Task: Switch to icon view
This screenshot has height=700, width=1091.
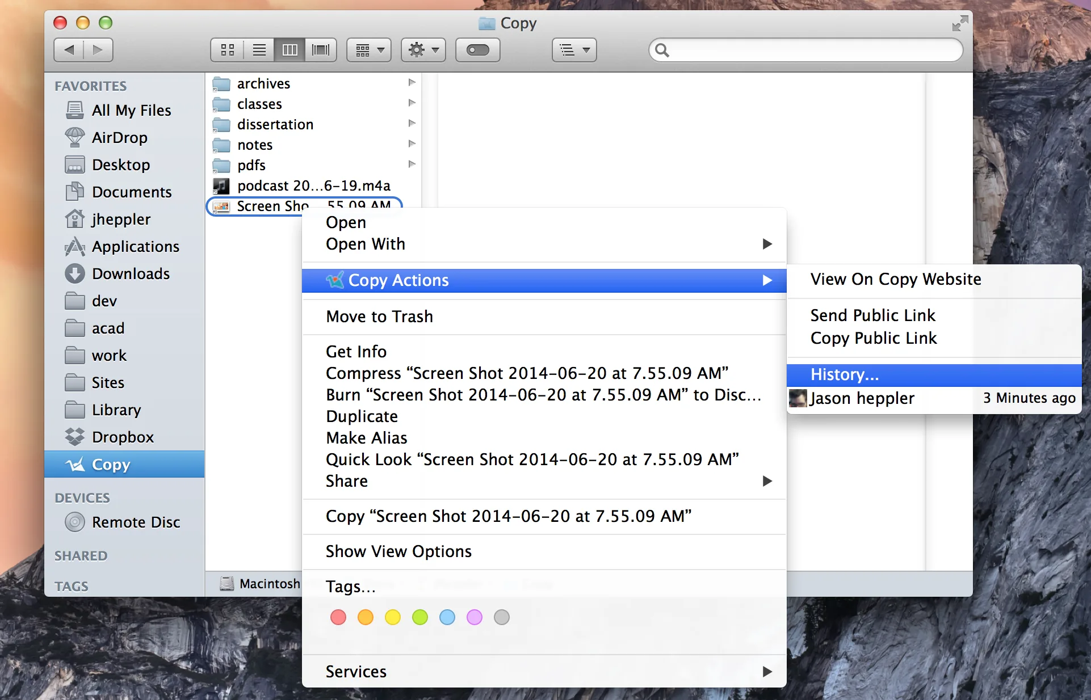Action: 228,50
